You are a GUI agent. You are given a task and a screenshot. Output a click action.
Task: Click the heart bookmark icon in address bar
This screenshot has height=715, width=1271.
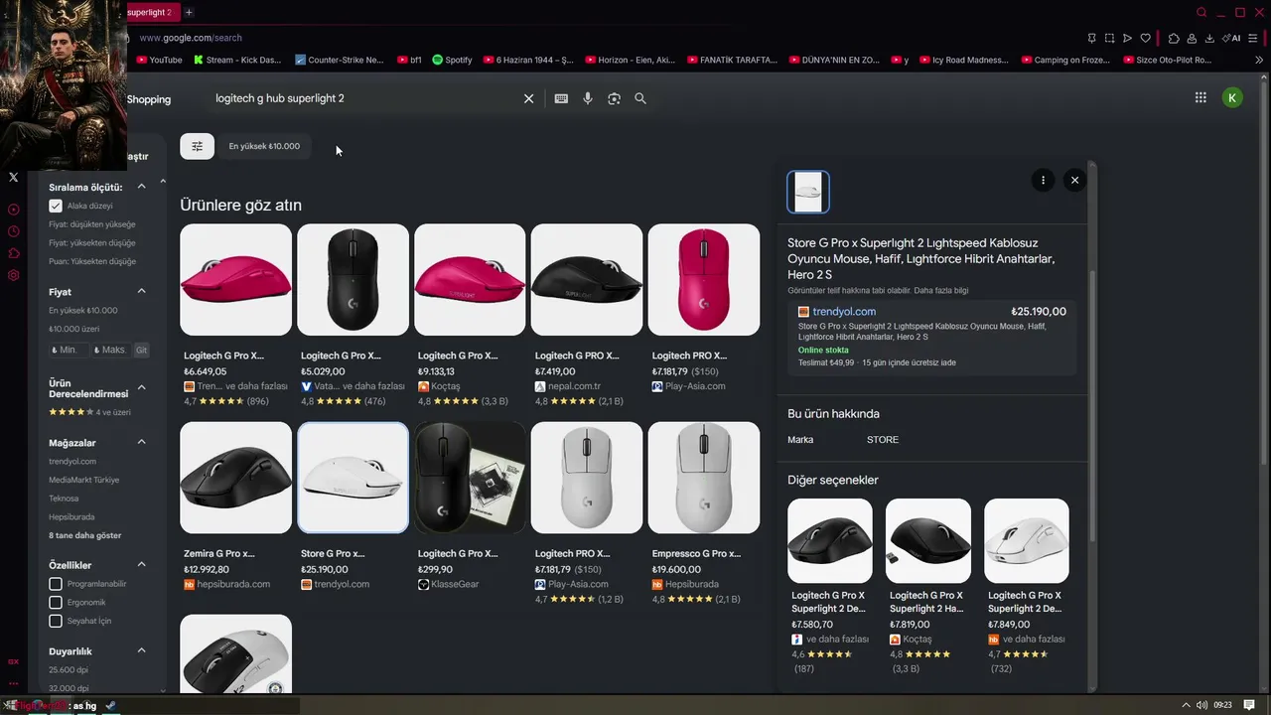(1145, 38)
